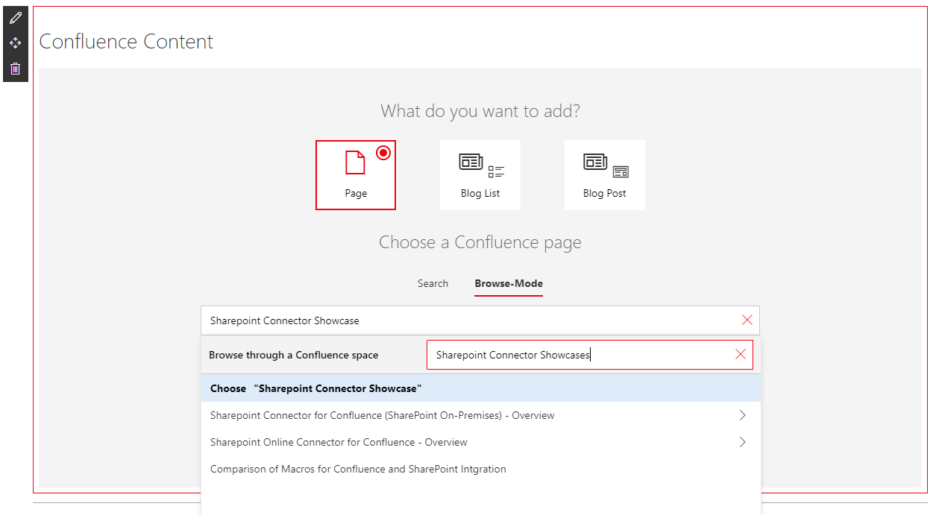Expand children of the On-Premises Overview entry
936x515 pixels.
click(742, 415)
